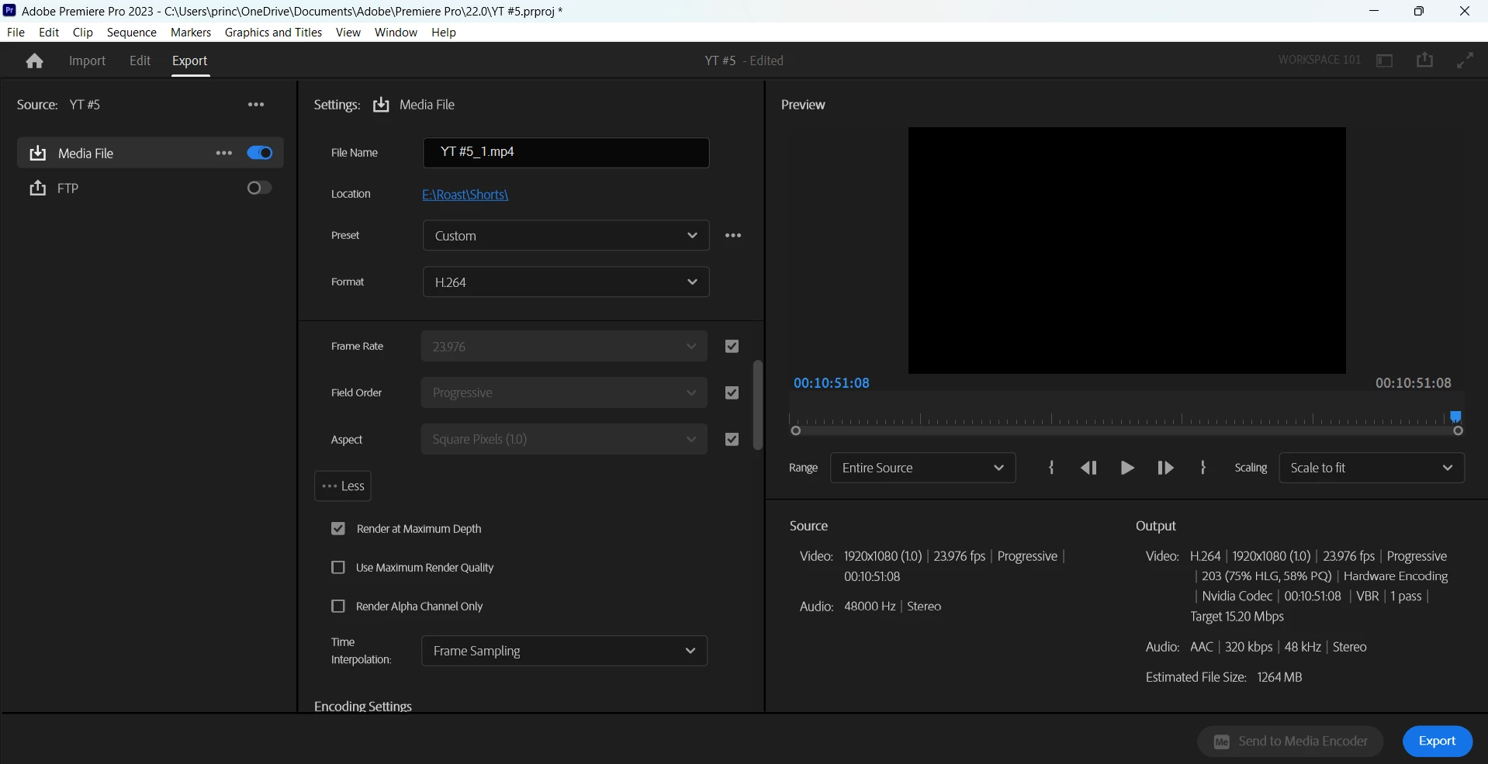The width and height of the screenshot is (1488, 764).
Task: Open the Edit menu in menu bar
Action: (x=49, y=33)
